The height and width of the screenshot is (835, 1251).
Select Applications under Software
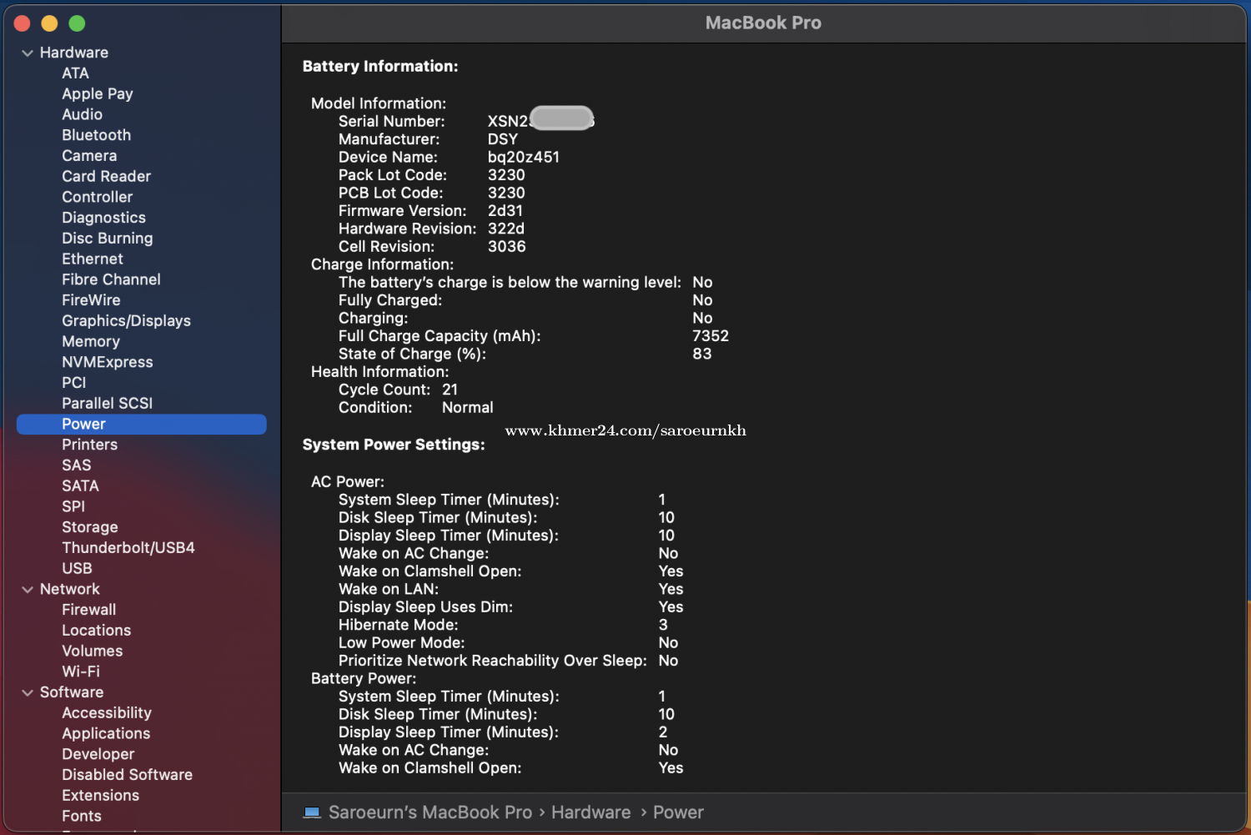106,734
